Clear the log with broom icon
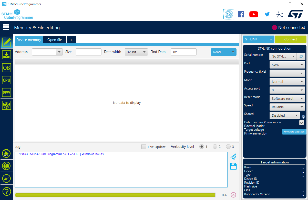This screenshot has width=308, height=200. pyautogui.click(x=233, y=157)
